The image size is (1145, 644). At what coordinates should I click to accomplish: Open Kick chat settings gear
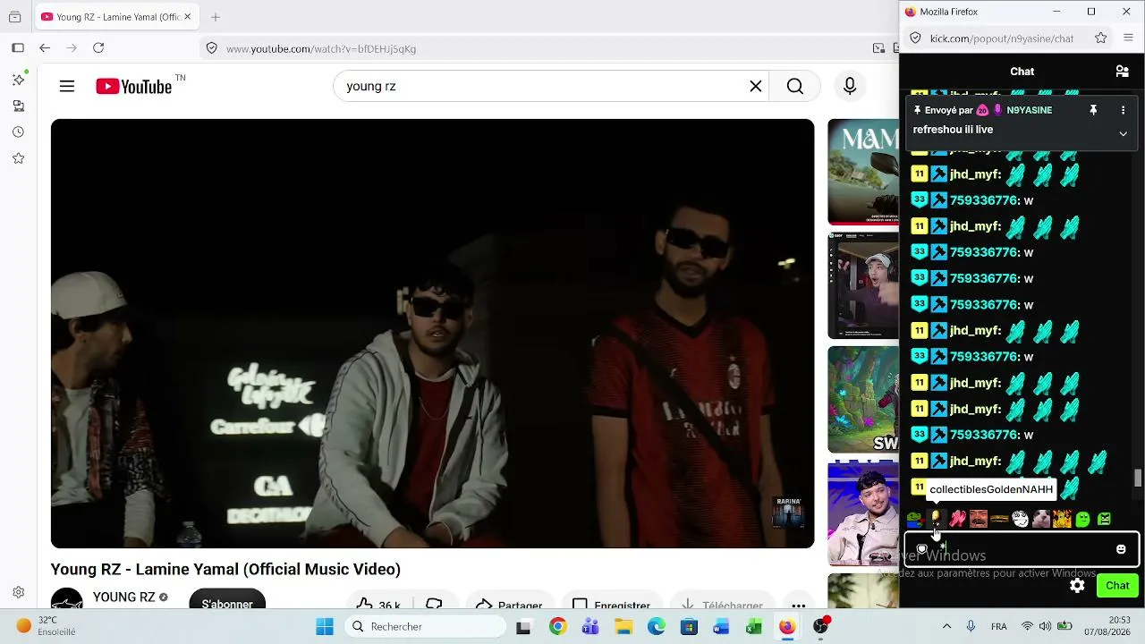click(1077, 586)
